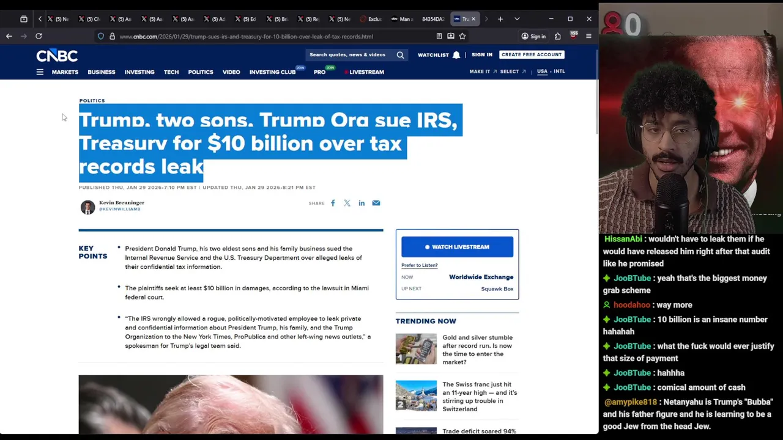Image resolution: width=783 pixels, height=440 pixels.
Task: Open Gold and silver stumble story
Action: point(477,350)
